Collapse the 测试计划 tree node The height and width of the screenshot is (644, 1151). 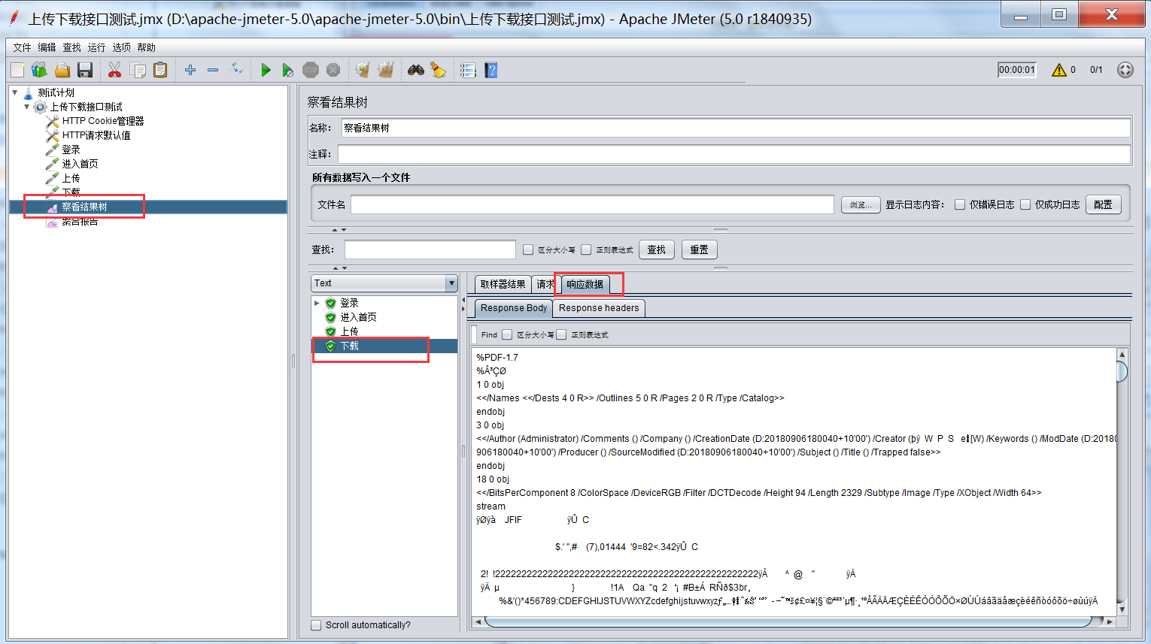coord(15,92)
